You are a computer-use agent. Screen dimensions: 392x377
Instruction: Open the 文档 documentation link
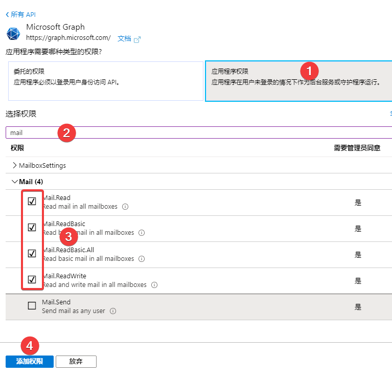(124, 38)
